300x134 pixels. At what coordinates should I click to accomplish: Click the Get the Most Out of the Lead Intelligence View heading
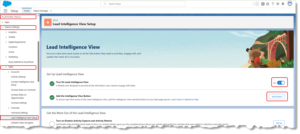tap(76, 113)
